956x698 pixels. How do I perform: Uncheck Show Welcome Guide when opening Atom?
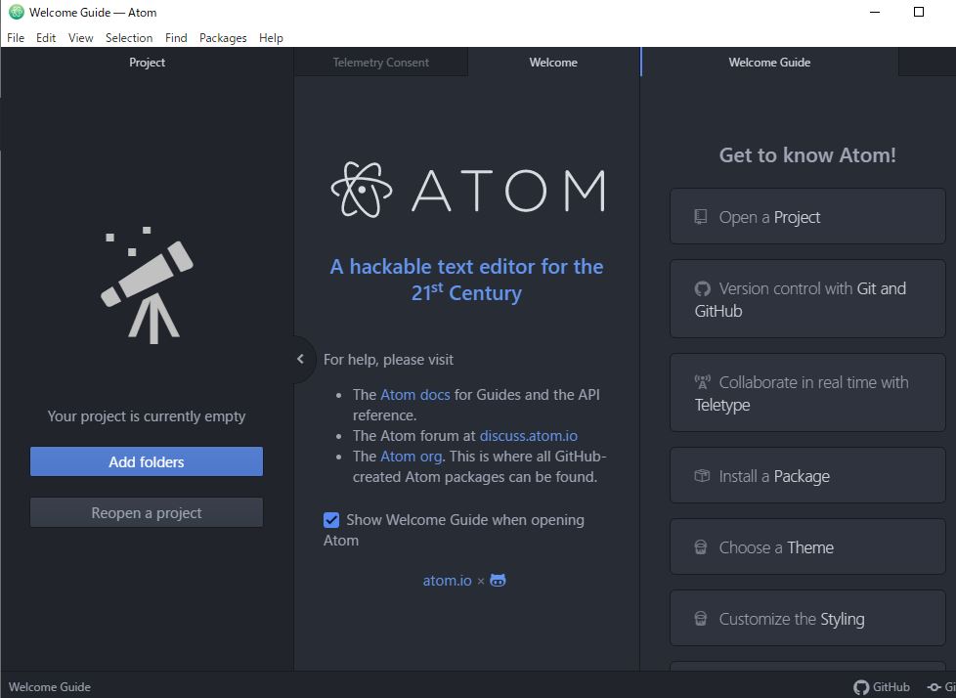(331, 520)
